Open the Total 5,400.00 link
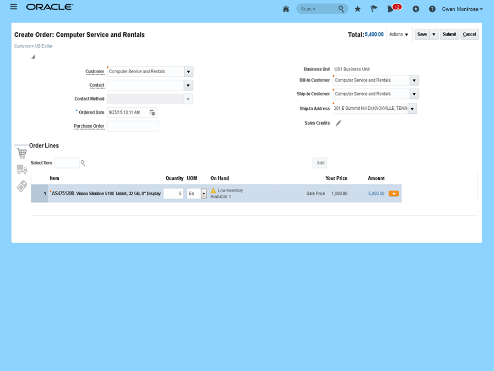This screenshot has width=494, height=371. point(374,35)
